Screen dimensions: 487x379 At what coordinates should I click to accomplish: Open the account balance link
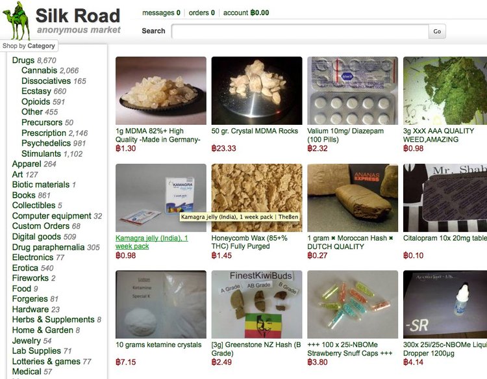(x=246, y=13)
